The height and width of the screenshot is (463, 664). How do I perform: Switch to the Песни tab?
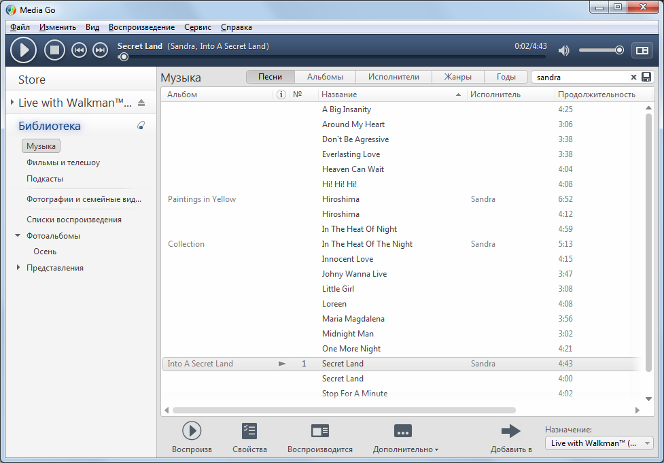pyautogui.click(x=270, y=77)
